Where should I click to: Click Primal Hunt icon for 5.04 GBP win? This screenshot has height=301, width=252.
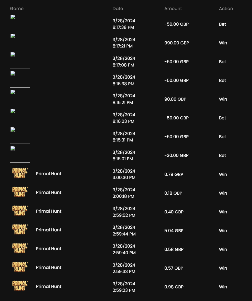(x=20, y=230)
